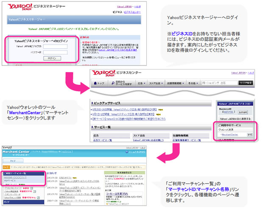Click the black サイト内検索 button
The image size is (263, 210).
246,83
